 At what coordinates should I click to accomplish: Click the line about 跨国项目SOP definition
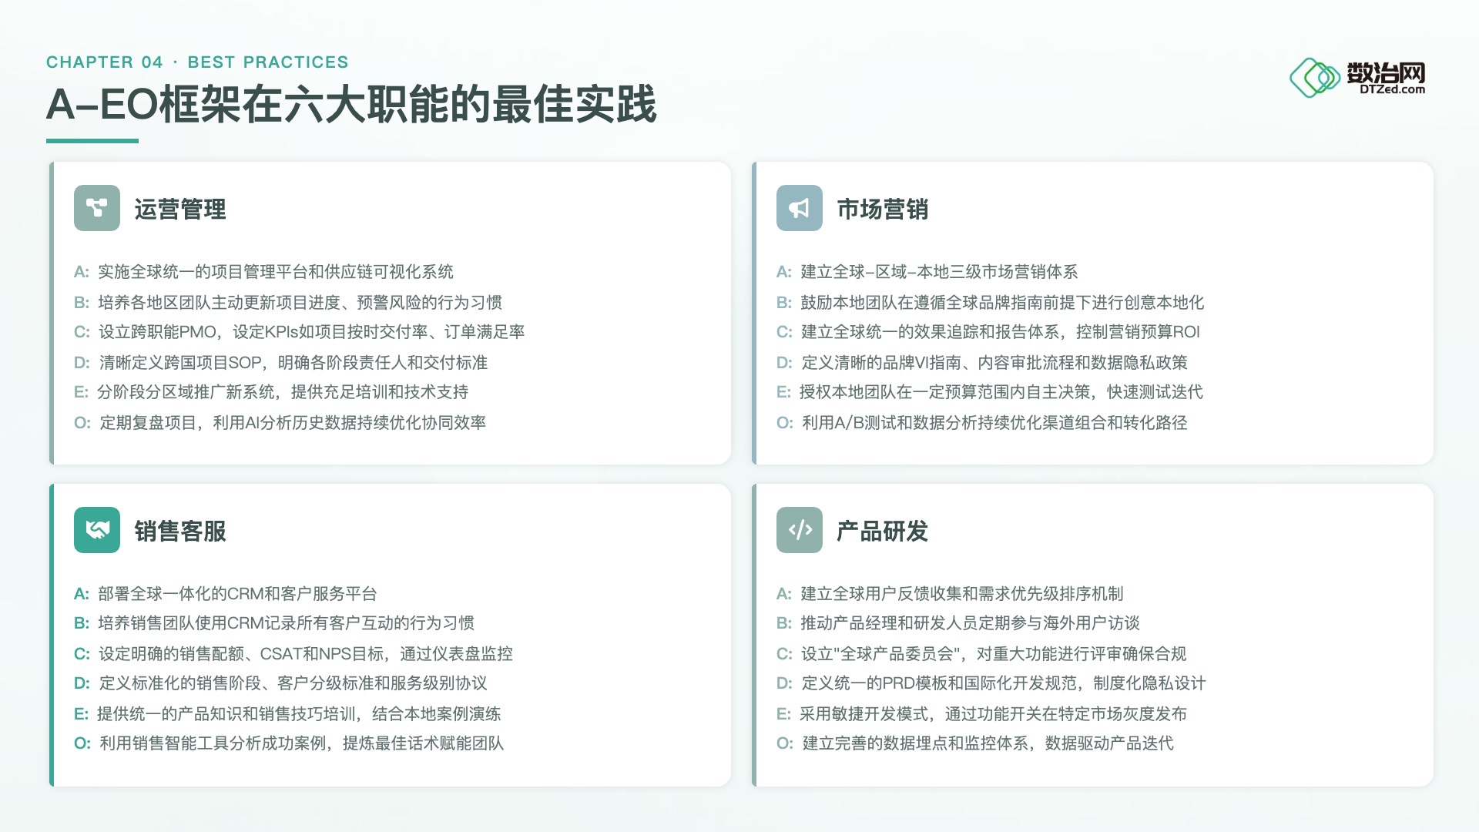[280, 363]
